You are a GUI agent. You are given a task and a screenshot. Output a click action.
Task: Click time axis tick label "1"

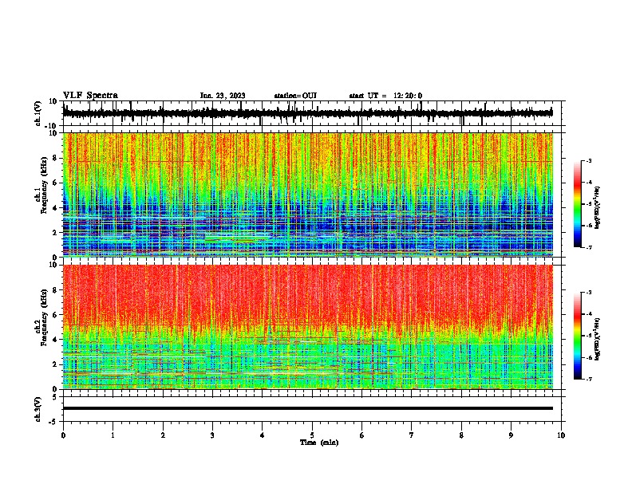113,435
